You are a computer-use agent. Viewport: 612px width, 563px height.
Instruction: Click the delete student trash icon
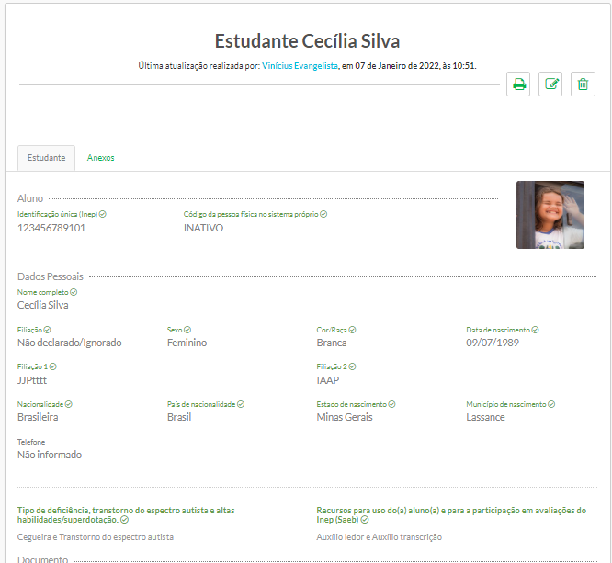click(583, 84)
